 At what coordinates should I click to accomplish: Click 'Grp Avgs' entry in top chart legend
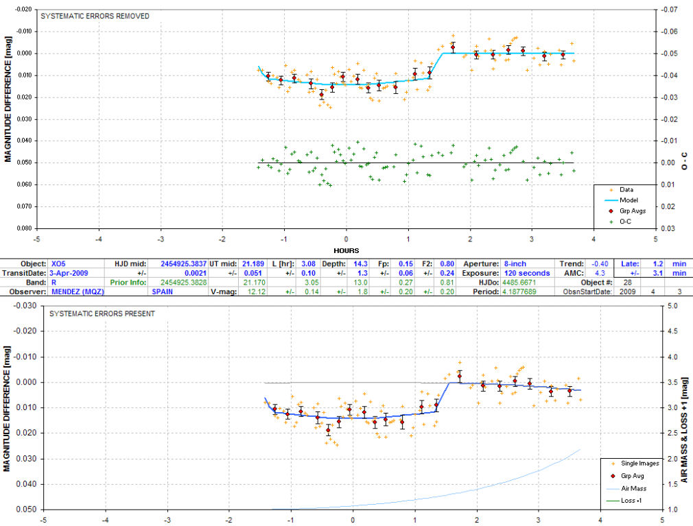click(x=633, y=211)
